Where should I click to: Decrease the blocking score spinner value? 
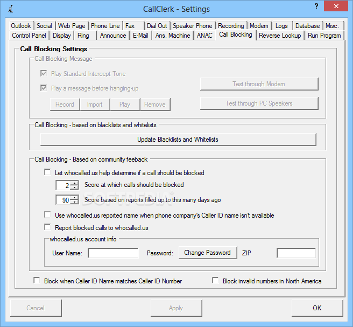pyautogui.click(x=74, y=187)
